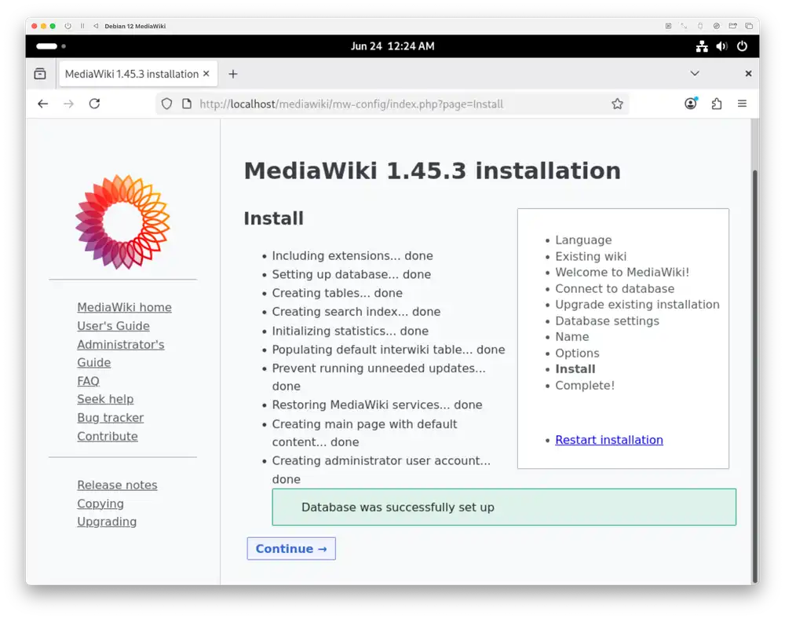Open the Upgrading link
Image resolution: width=785 pixels, height=619 pixels.
pos(107,522)
